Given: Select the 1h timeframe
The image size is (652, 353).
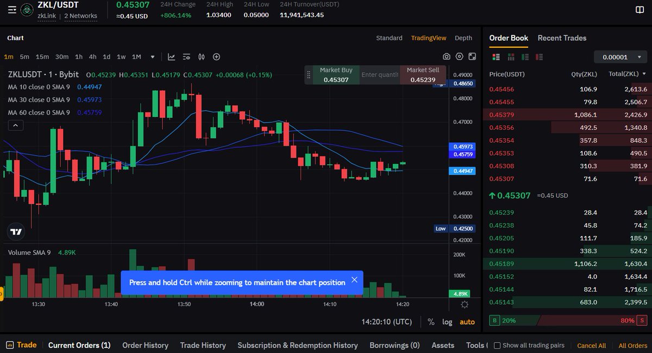Looking at the screenshot, I should pyautogui.click(x=79, y=56).
